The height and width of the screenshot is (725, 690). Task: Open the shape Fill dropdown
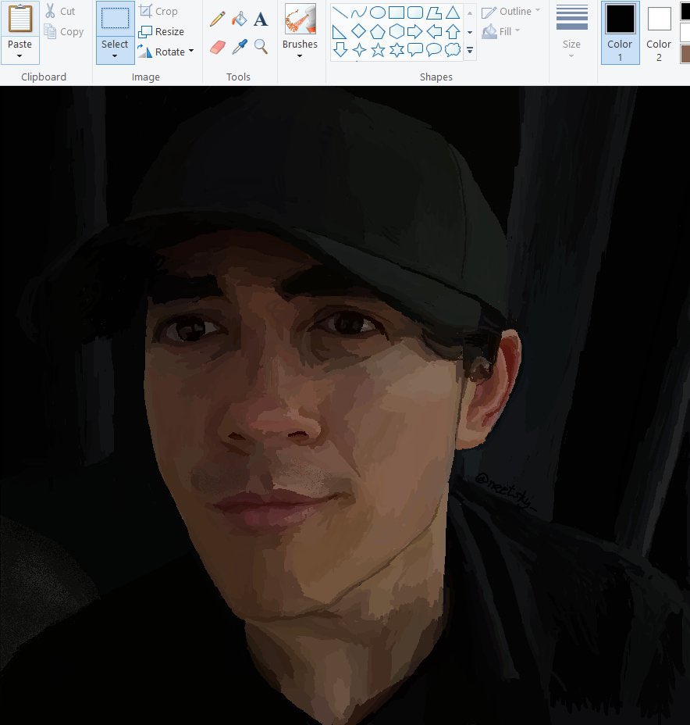(x=501, y=31)
